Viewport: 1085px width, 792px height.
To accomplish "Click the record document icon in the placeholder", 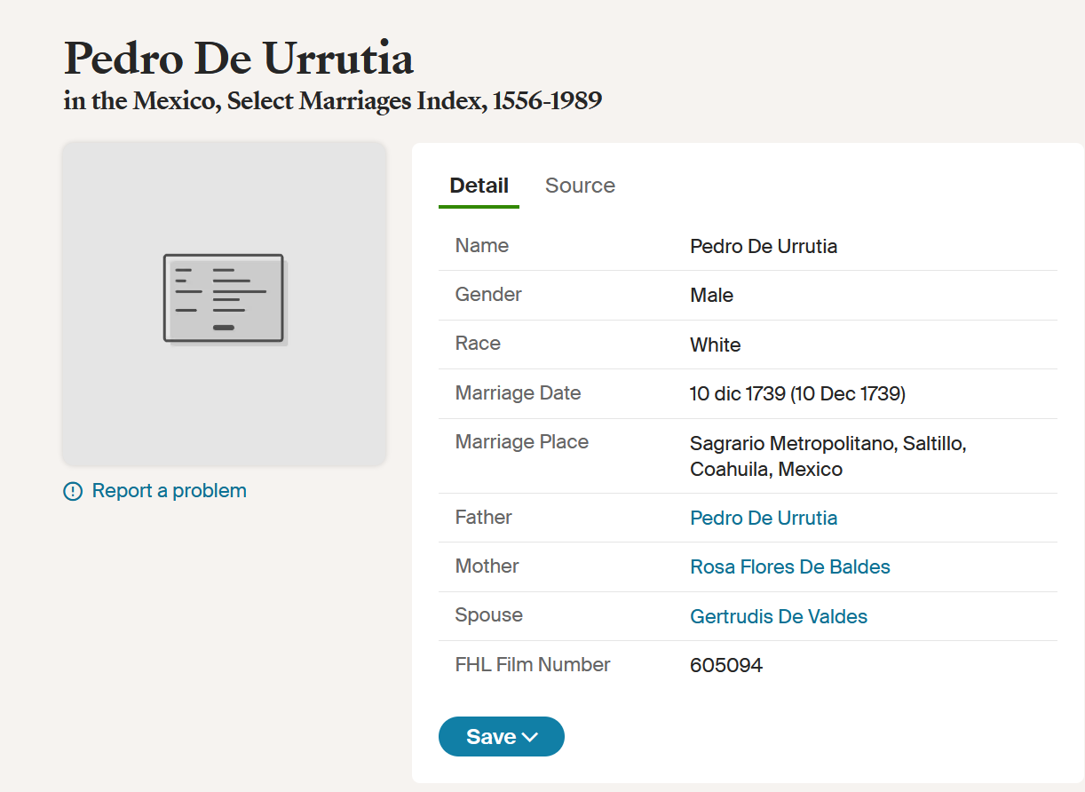I will (224, 298).
